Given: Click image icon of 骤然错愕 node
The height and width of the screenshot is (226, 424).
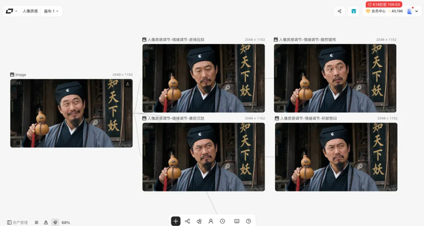Looking at the screenshot, I should pyautogui.click(x=276, y=40).
